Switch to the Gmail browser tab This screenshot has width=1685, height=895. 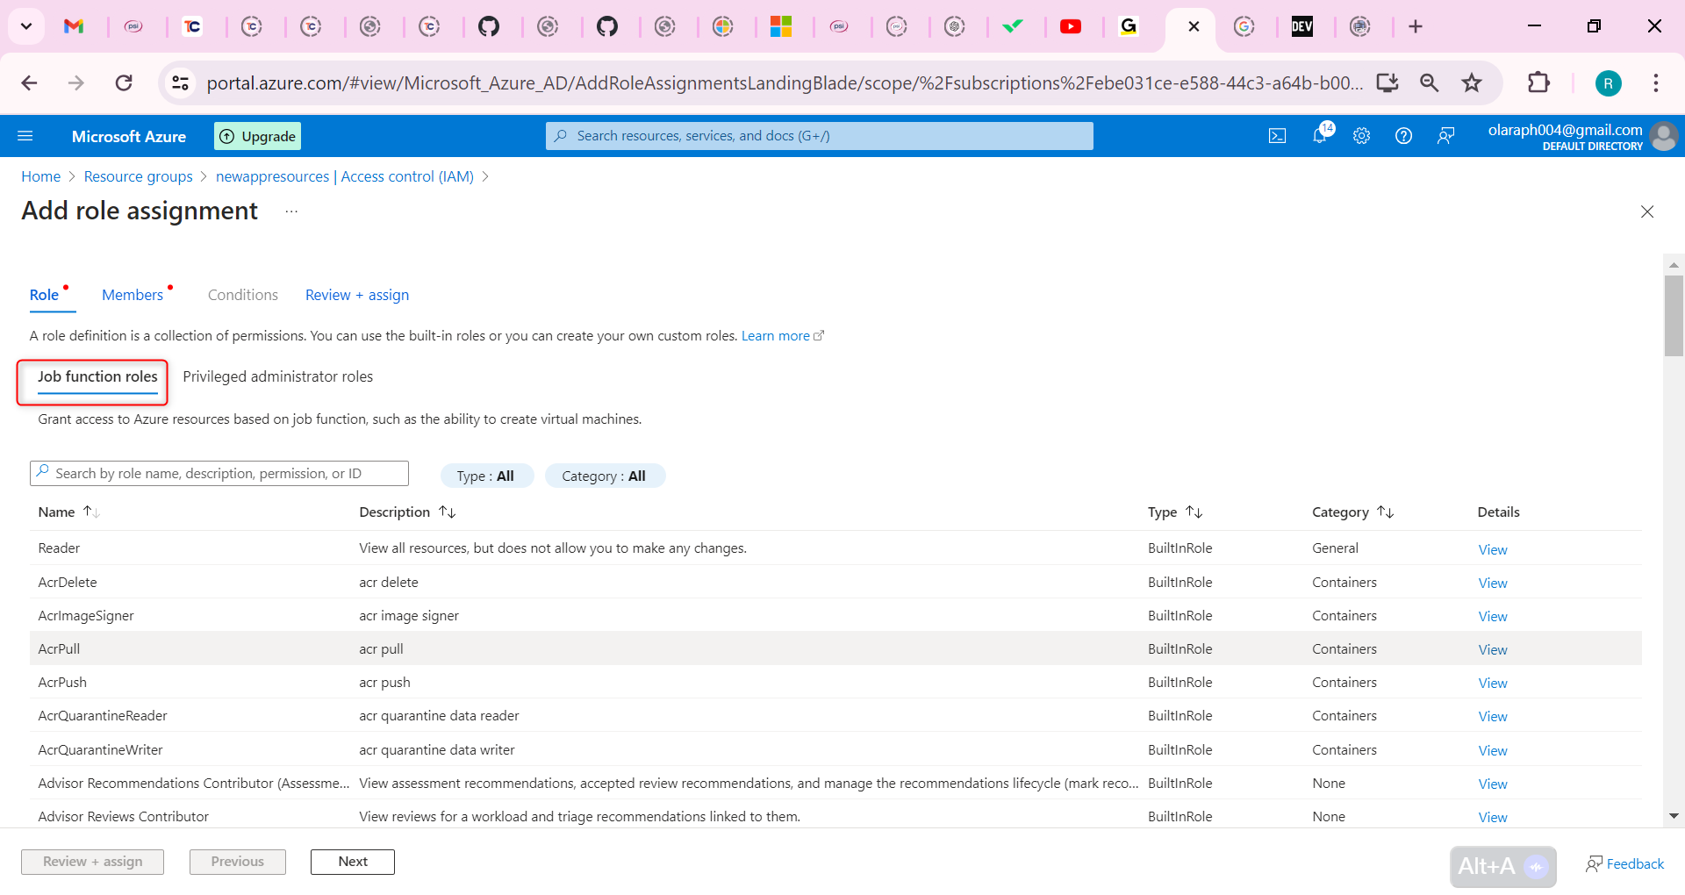pos(75,26)
